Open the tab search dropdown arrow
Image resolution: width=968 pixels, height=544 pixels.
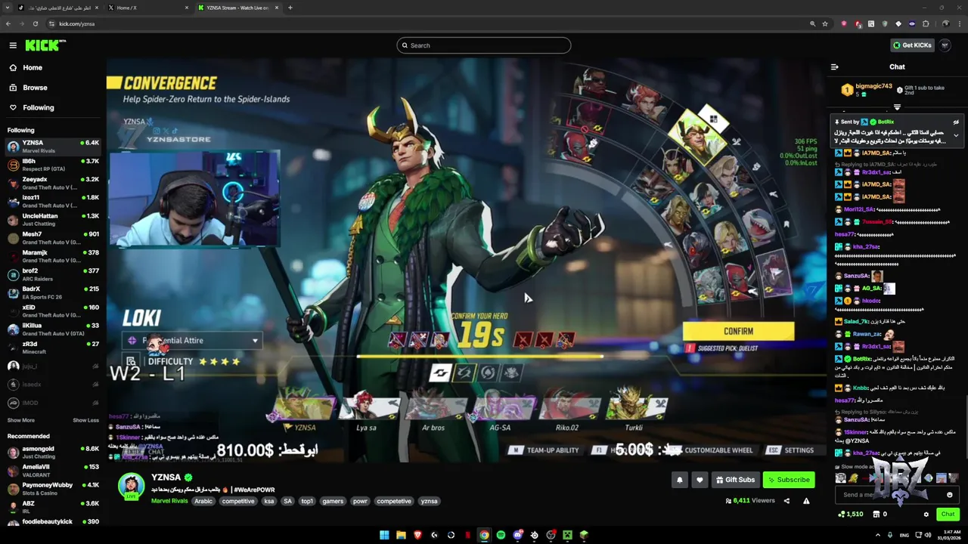(6, 8)
